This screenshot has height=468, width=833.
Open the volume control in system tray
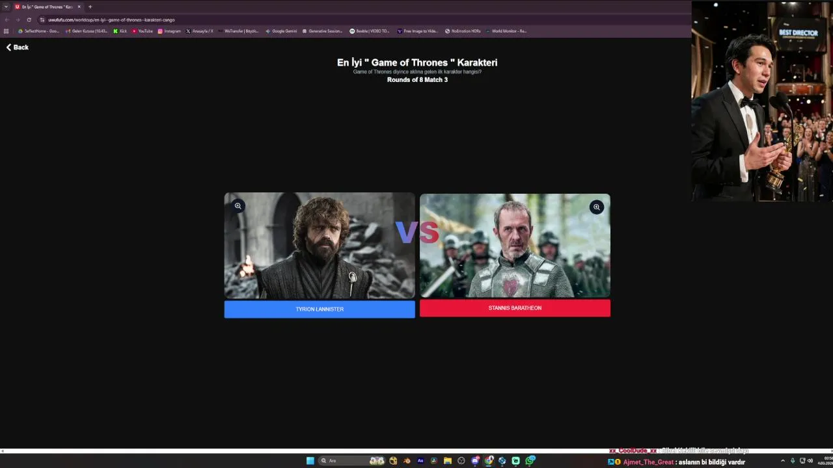[x=811, y=461]
